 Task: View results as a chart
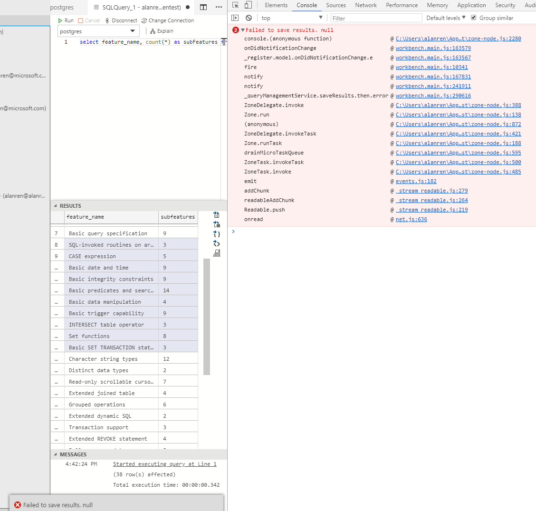[216, 252]
